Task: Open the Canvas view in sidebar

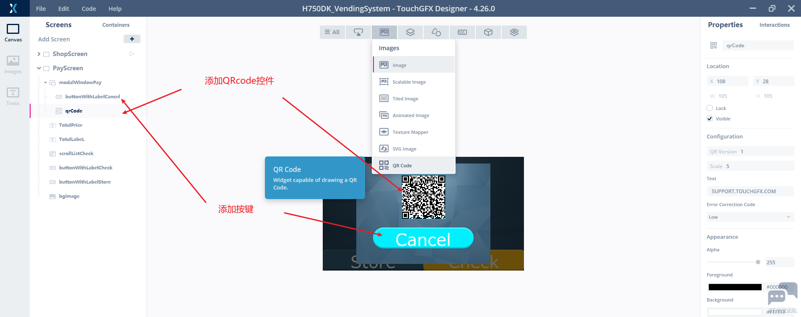Action: [13, 33]
